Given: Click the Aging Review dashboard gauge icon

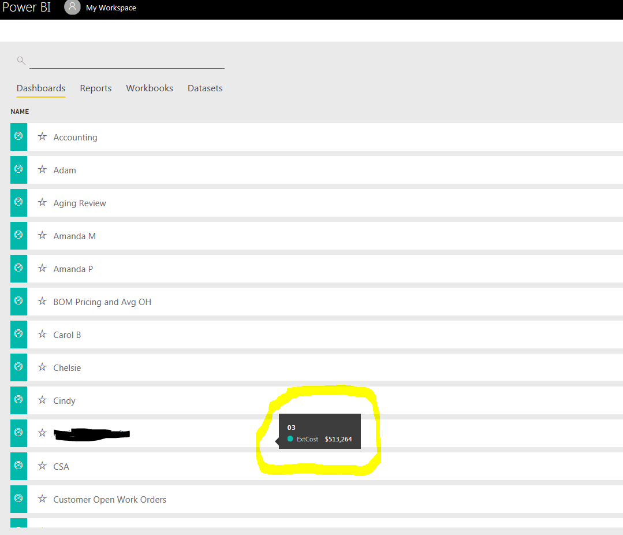Looking at the screenshot, I should (x=18, y=202).
